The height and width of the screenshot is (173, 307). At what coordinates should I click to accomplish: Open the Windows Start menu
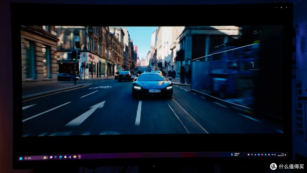(21, 158)
